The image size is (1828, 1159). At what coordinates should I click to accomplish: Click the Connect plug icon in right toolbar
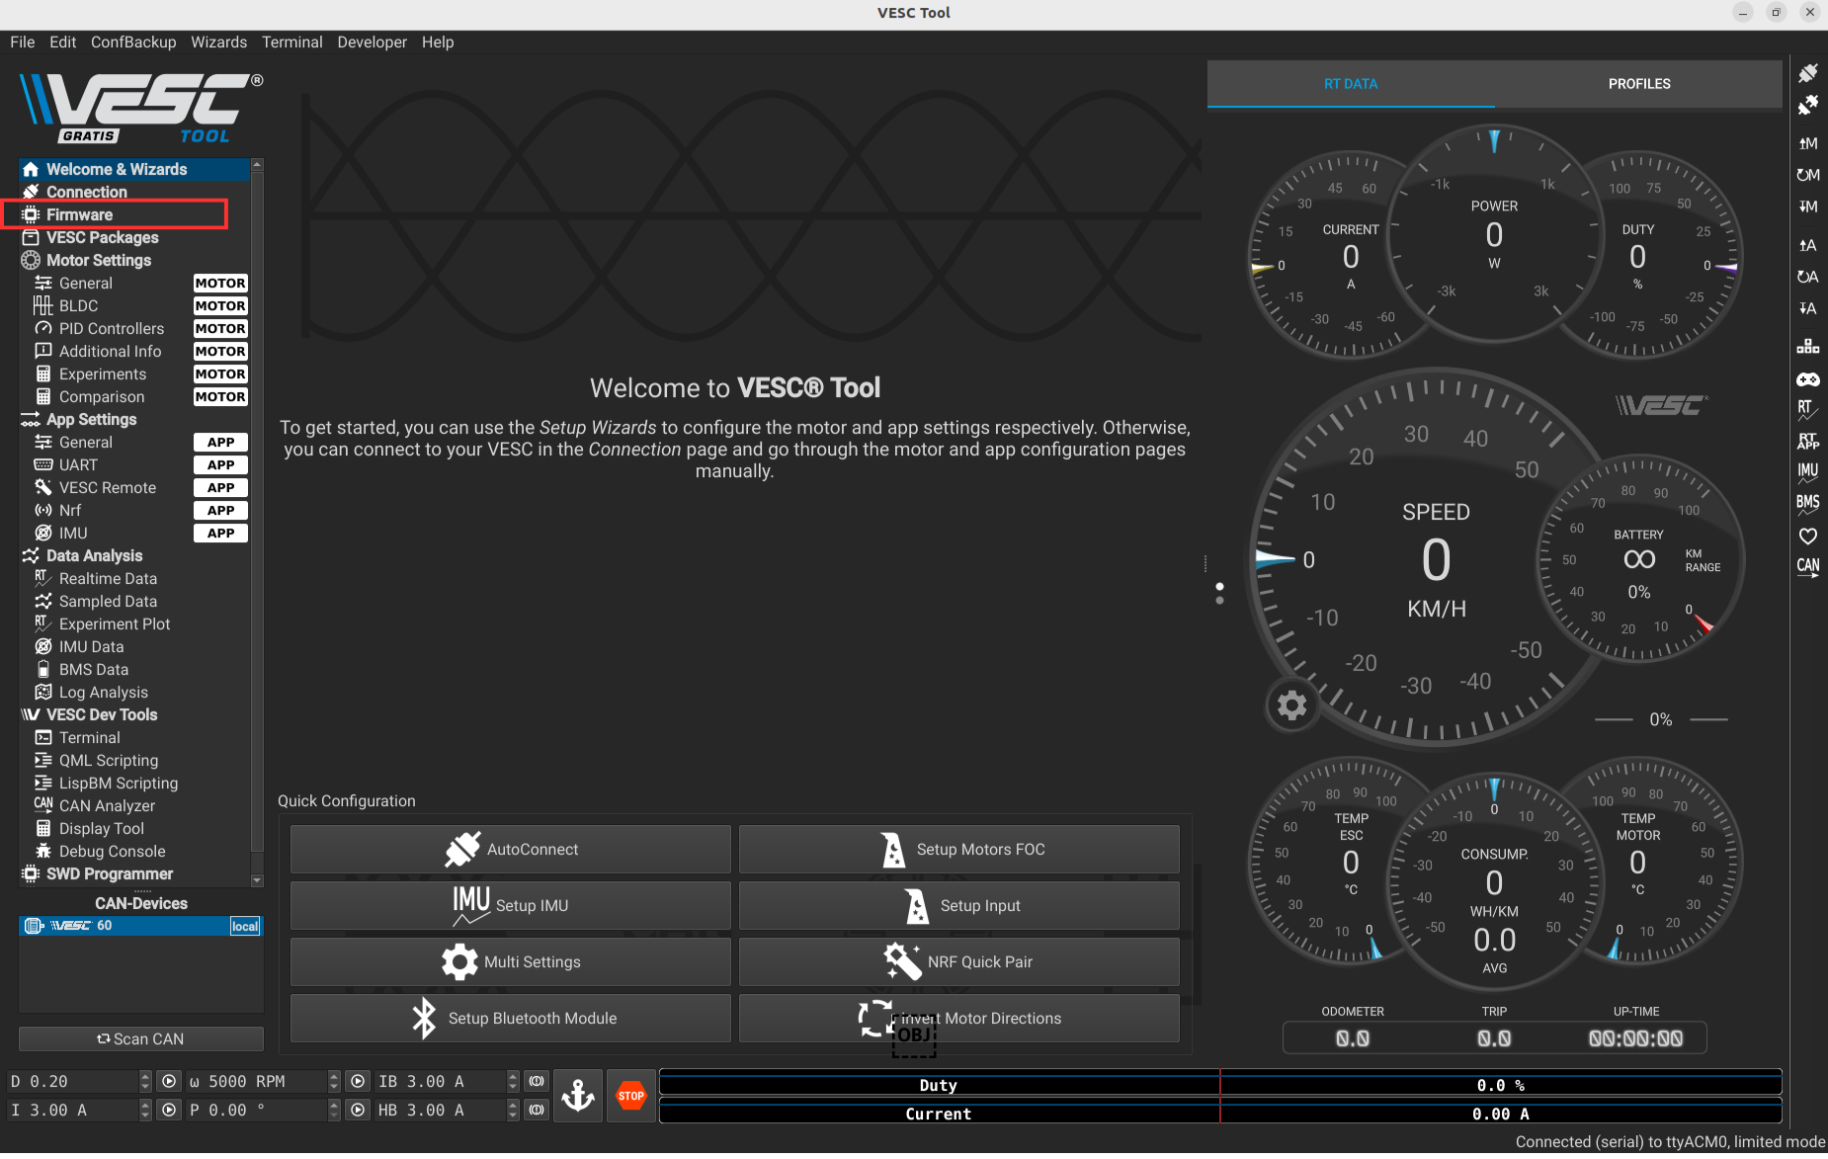pyautogui.click(x=1807, y=73)
